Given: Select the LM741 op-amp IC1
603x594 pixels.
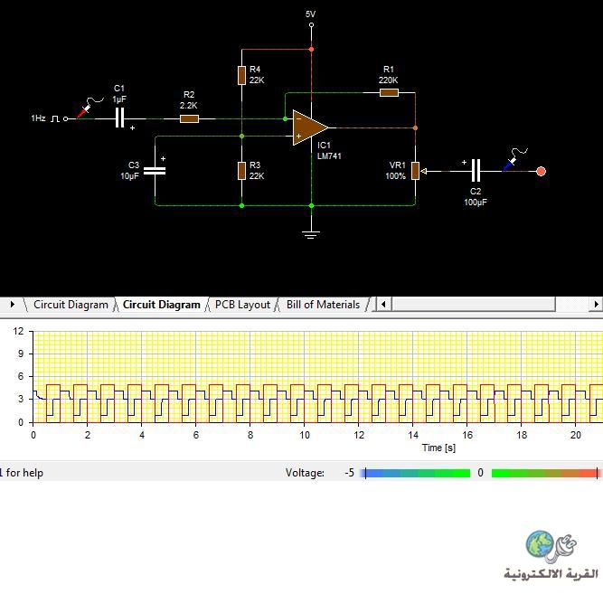Looking at the screenshot, I should [x=310, y=127].
